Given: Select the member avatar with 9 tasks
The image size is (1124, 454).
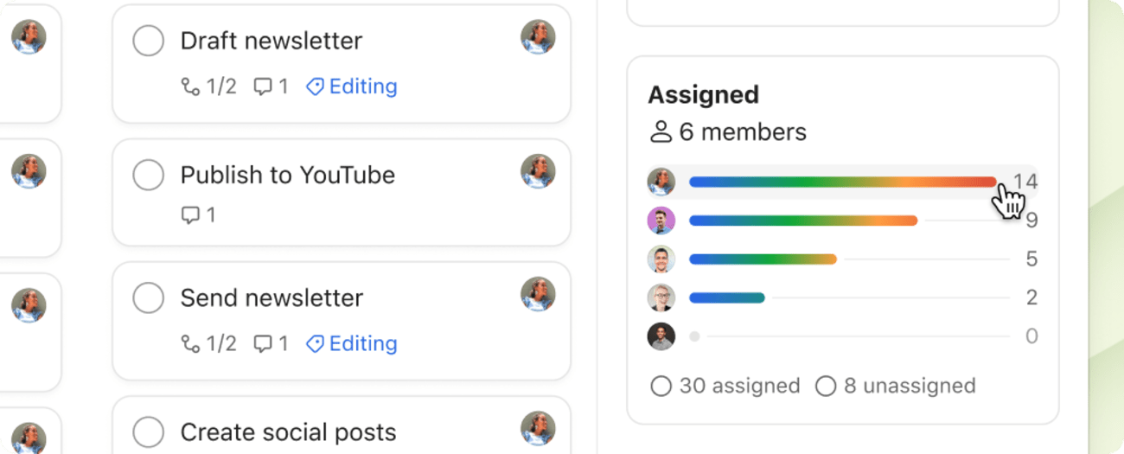Looking at the screenshot, I should click(x=661, y=221).
